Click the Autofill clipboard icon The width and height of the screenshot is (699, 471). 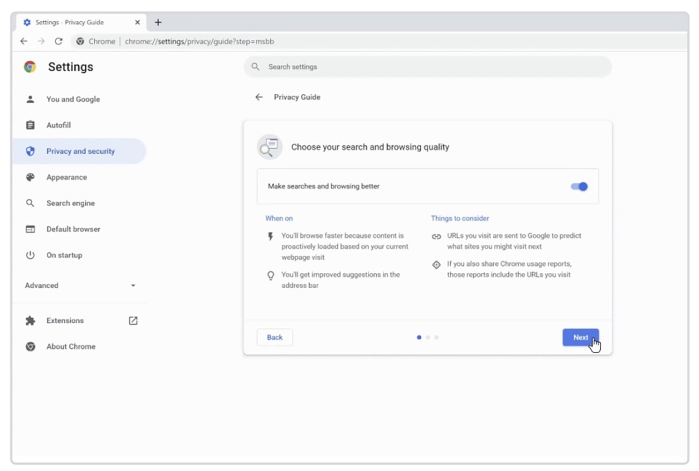pos(30,125)
